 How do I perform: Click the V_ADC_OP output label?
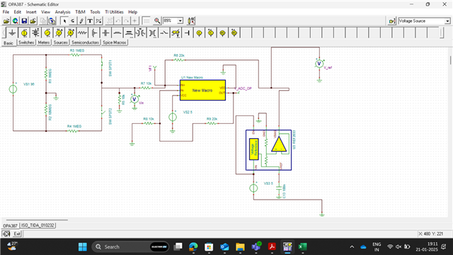click(x=243, y=89)
